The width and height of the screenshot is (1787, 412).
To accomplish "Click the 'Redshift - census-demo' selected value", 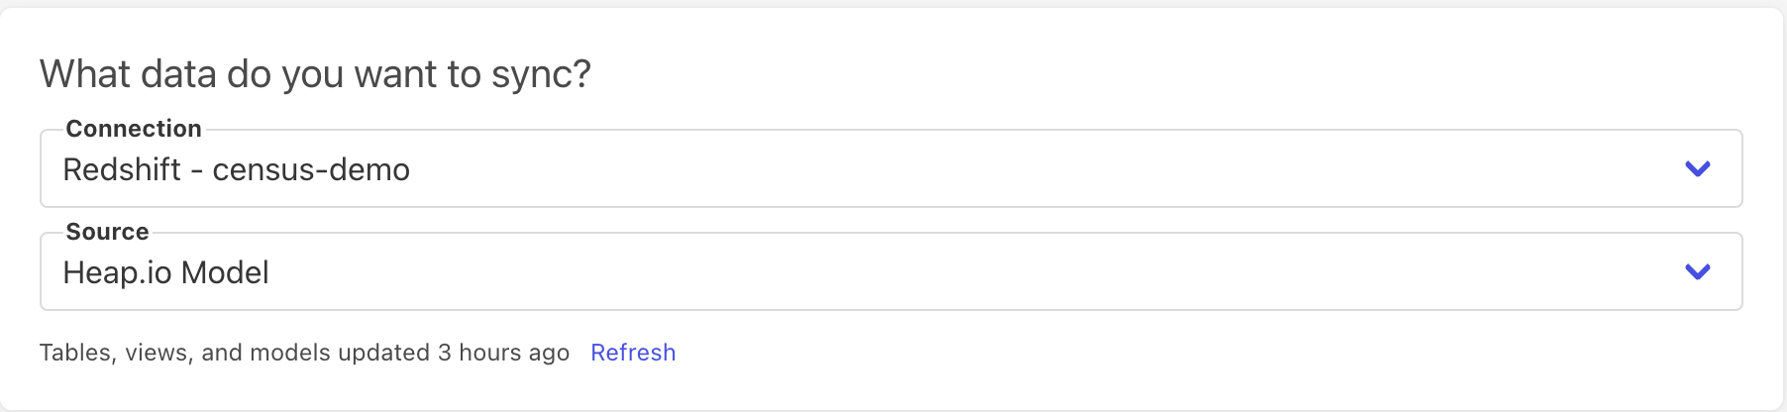I will [x=236, y=170].
